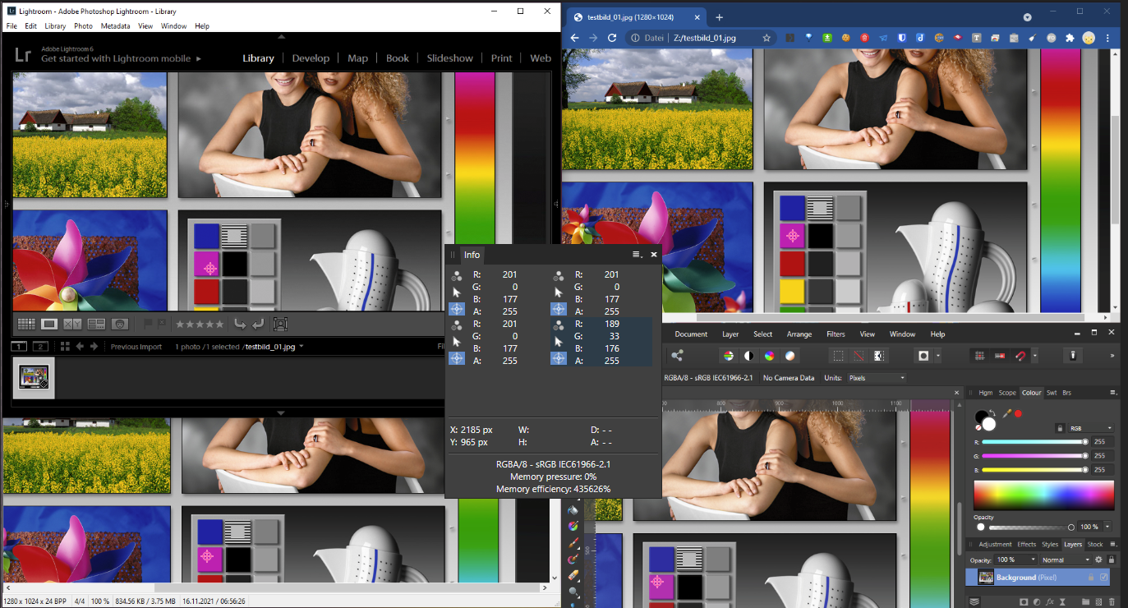This screenshot has width=1128, height=608.
Task: Go forward with Lightroom filmstrip right arrow
Action: (94, 347)
